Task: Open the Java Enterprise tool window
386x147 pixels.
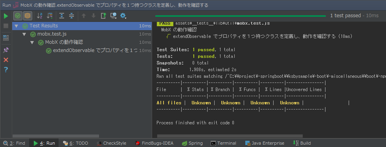Action: point(265,143)
